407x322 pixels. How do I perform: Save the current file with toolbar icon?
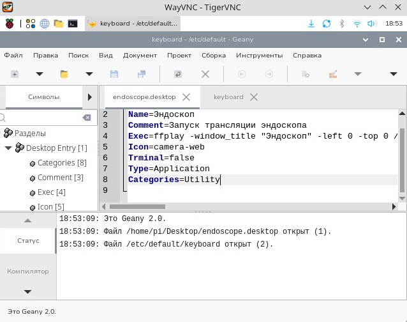coord(114,74)
